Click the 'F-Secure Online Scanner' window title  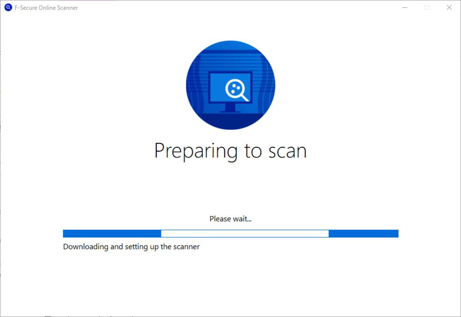click(x=46, y=8)
